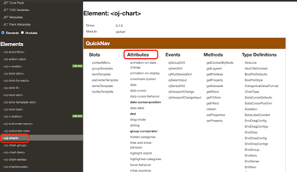The image size is (297, 172).
Task: Open oj-bind-for-each element in sidebar
Action: [x=16, y=80]
